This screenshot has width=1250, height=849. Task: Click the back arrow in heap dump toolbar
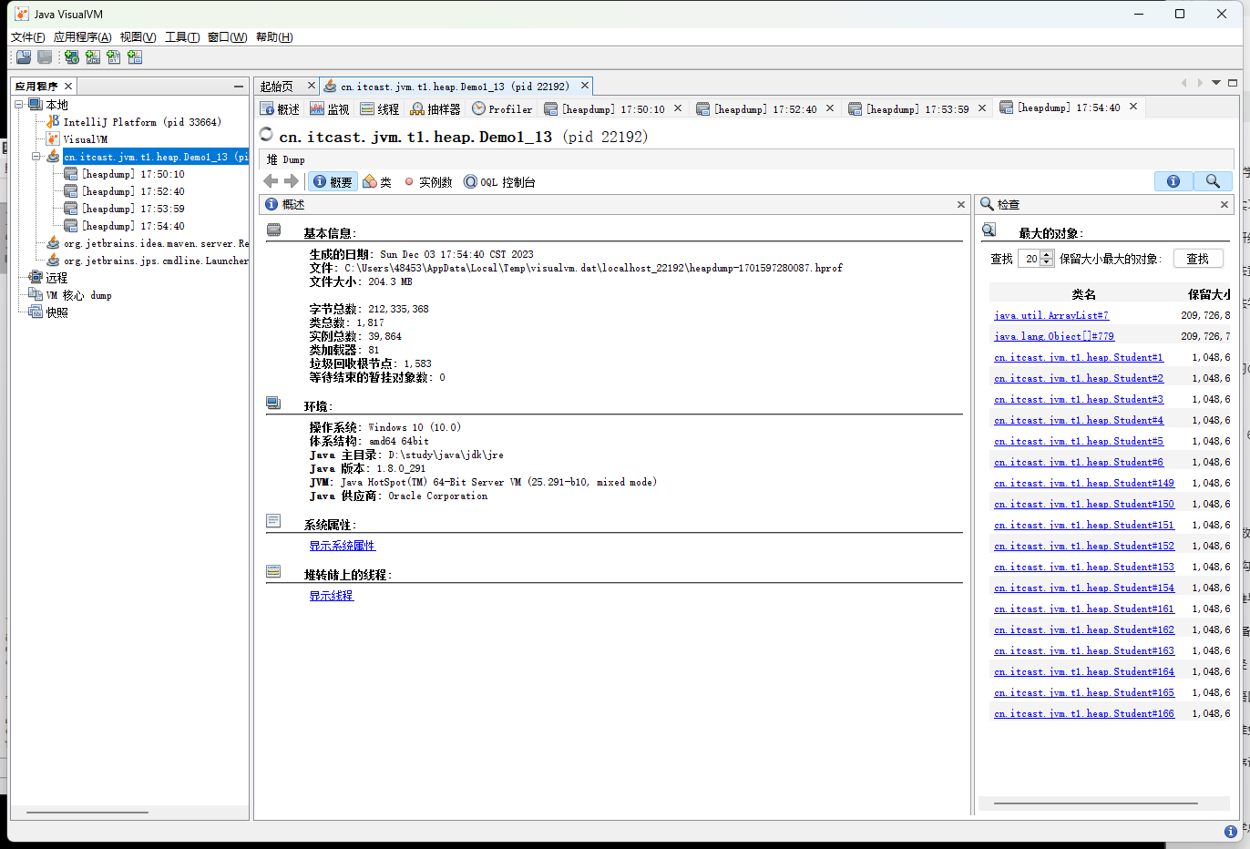pyautogui.click(x=271, y=181)
